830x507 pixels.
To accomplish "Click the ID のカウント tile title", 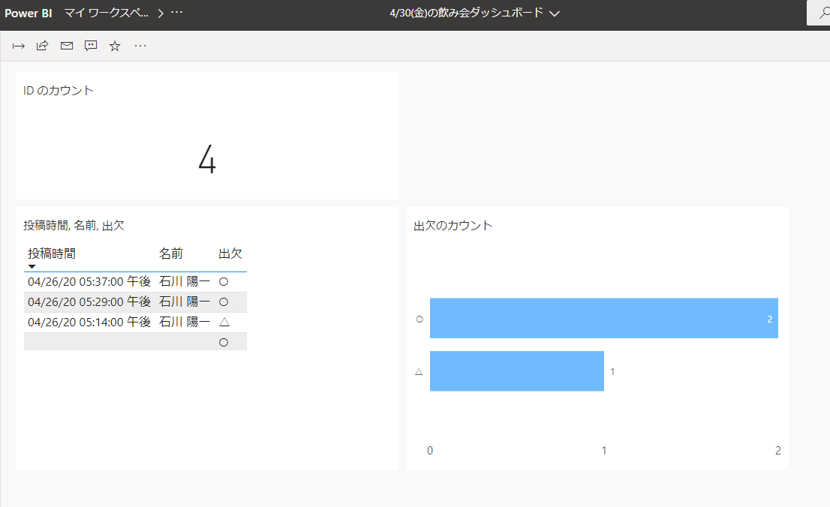I will (x=59, y=91).
